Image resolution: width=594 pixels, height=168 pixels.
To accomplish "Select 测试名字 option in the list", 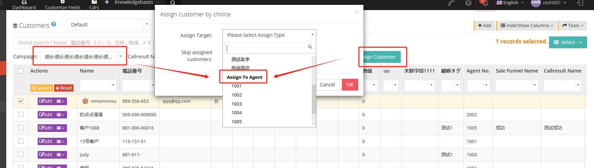I will [x=240, y=59].
